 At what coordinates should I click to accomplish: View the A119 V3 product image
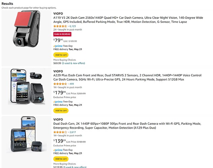tap(27, 33)
